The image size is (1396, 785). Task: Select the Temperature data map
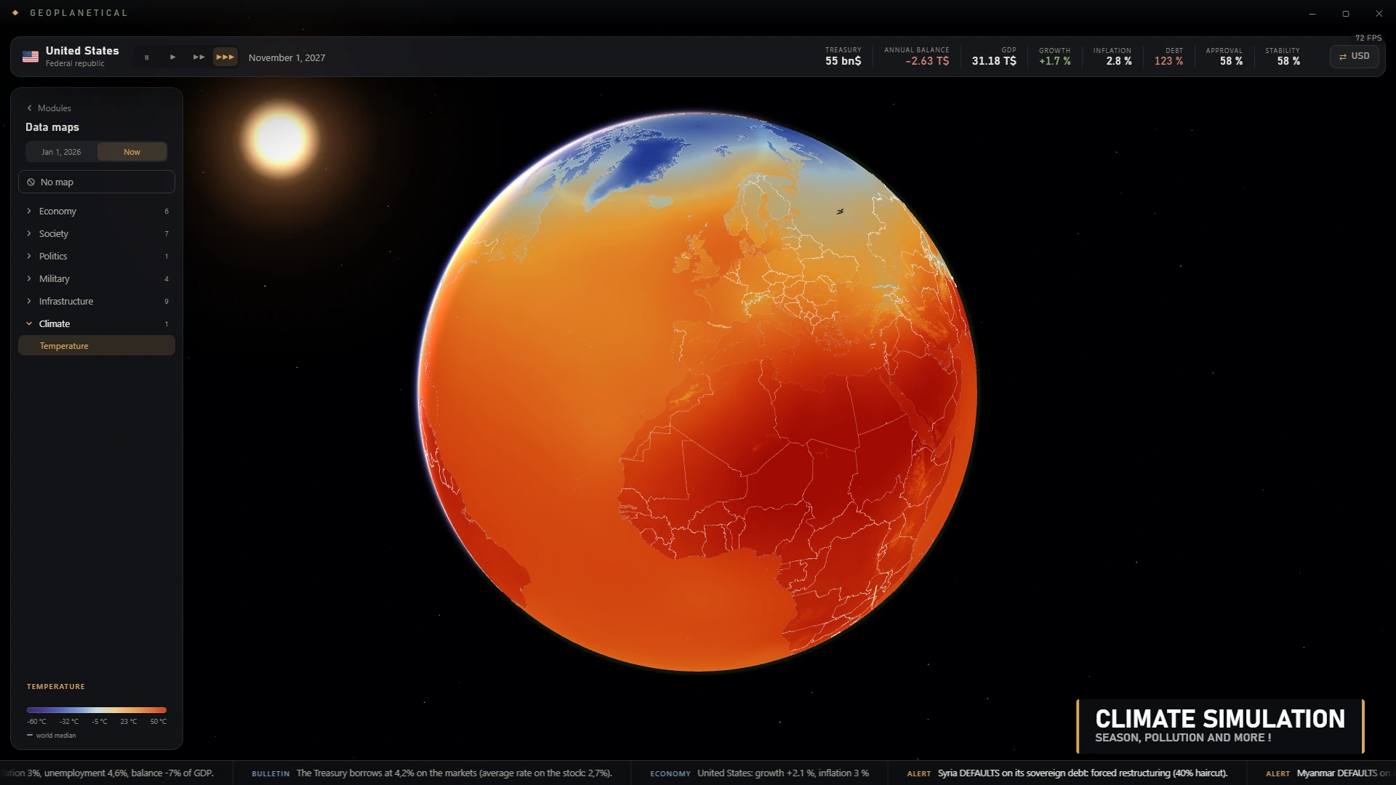[97, 346]
